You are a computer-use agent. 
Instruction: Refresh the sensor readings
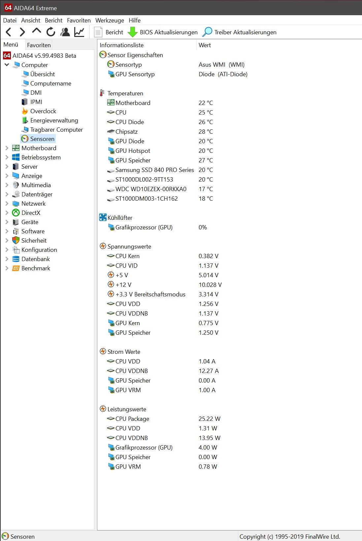point(51,32)
